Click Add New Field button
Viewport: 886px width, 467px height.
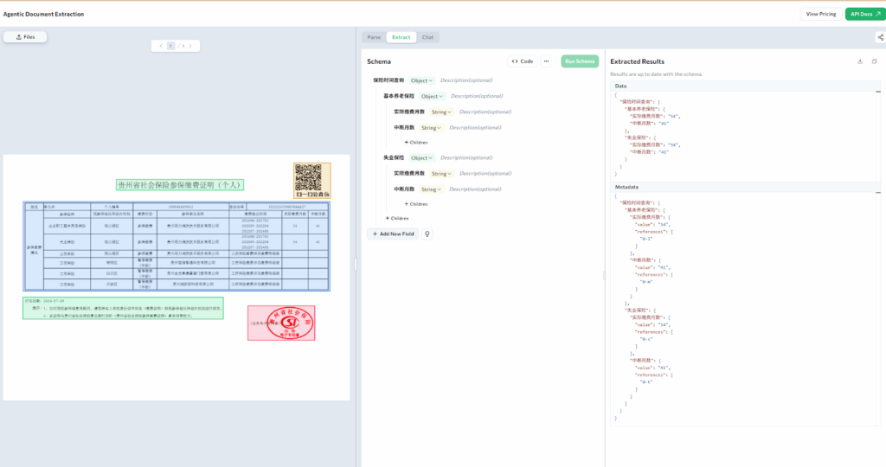[x=393, y=233]
